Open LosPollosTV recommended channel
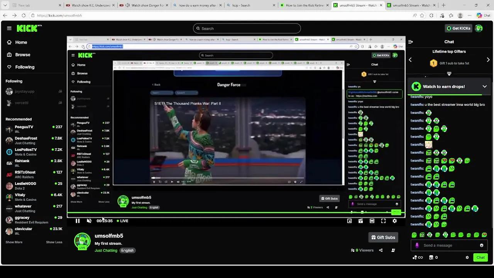 point(34,152)
